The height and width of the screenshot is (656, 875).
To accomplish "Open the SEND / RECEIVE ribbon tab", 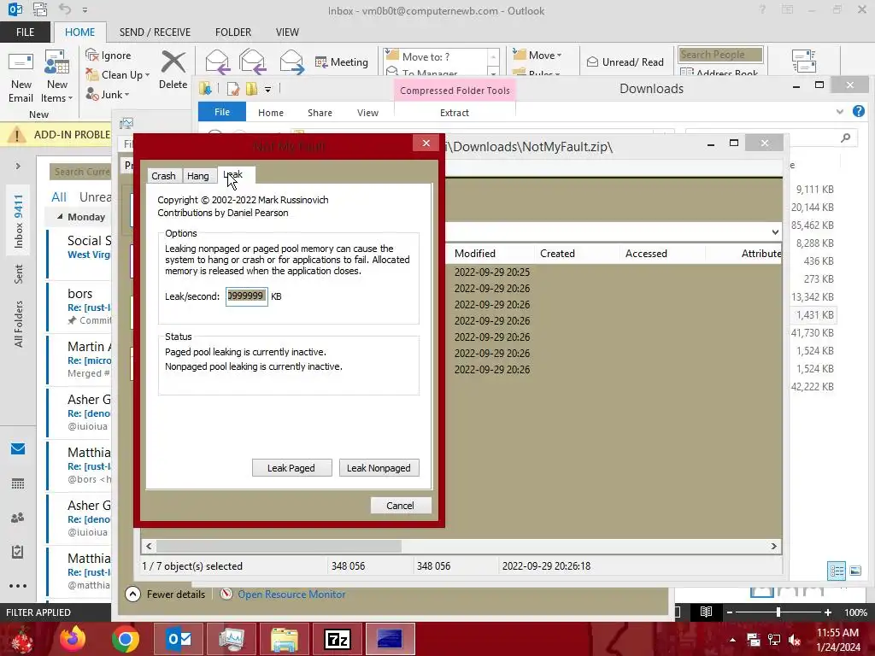I will coord(155,32).
